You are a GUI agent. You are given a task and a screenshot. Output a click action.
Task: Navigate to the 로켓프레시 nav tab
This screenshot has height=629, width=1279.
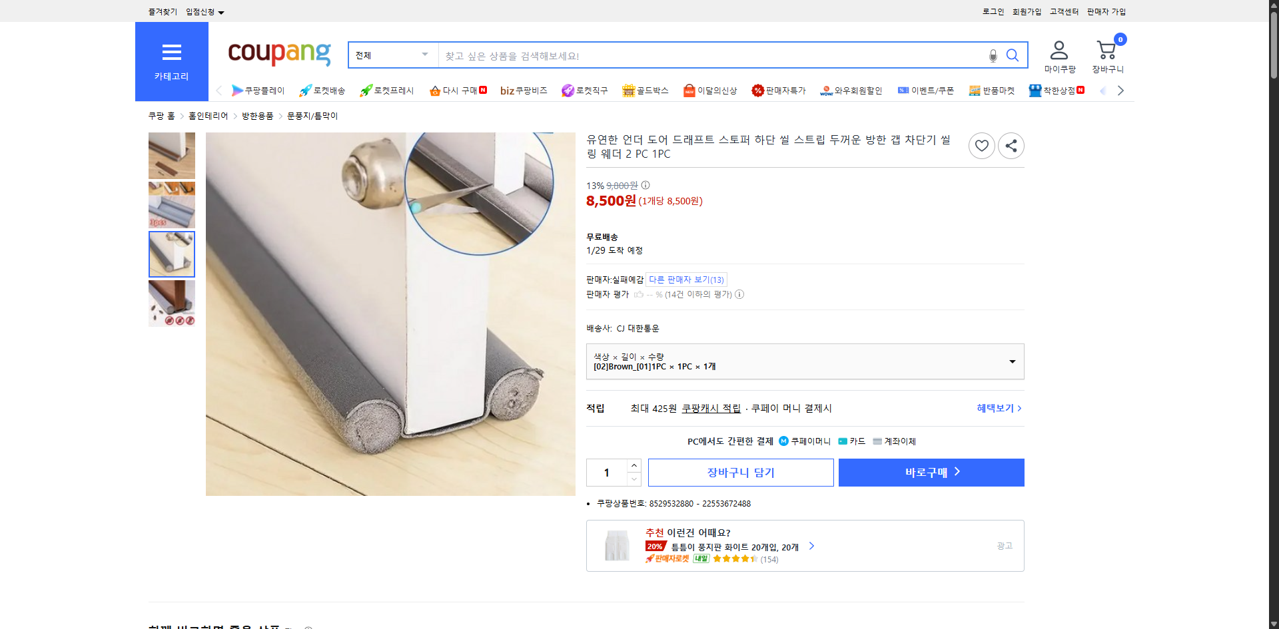[386, 91]
